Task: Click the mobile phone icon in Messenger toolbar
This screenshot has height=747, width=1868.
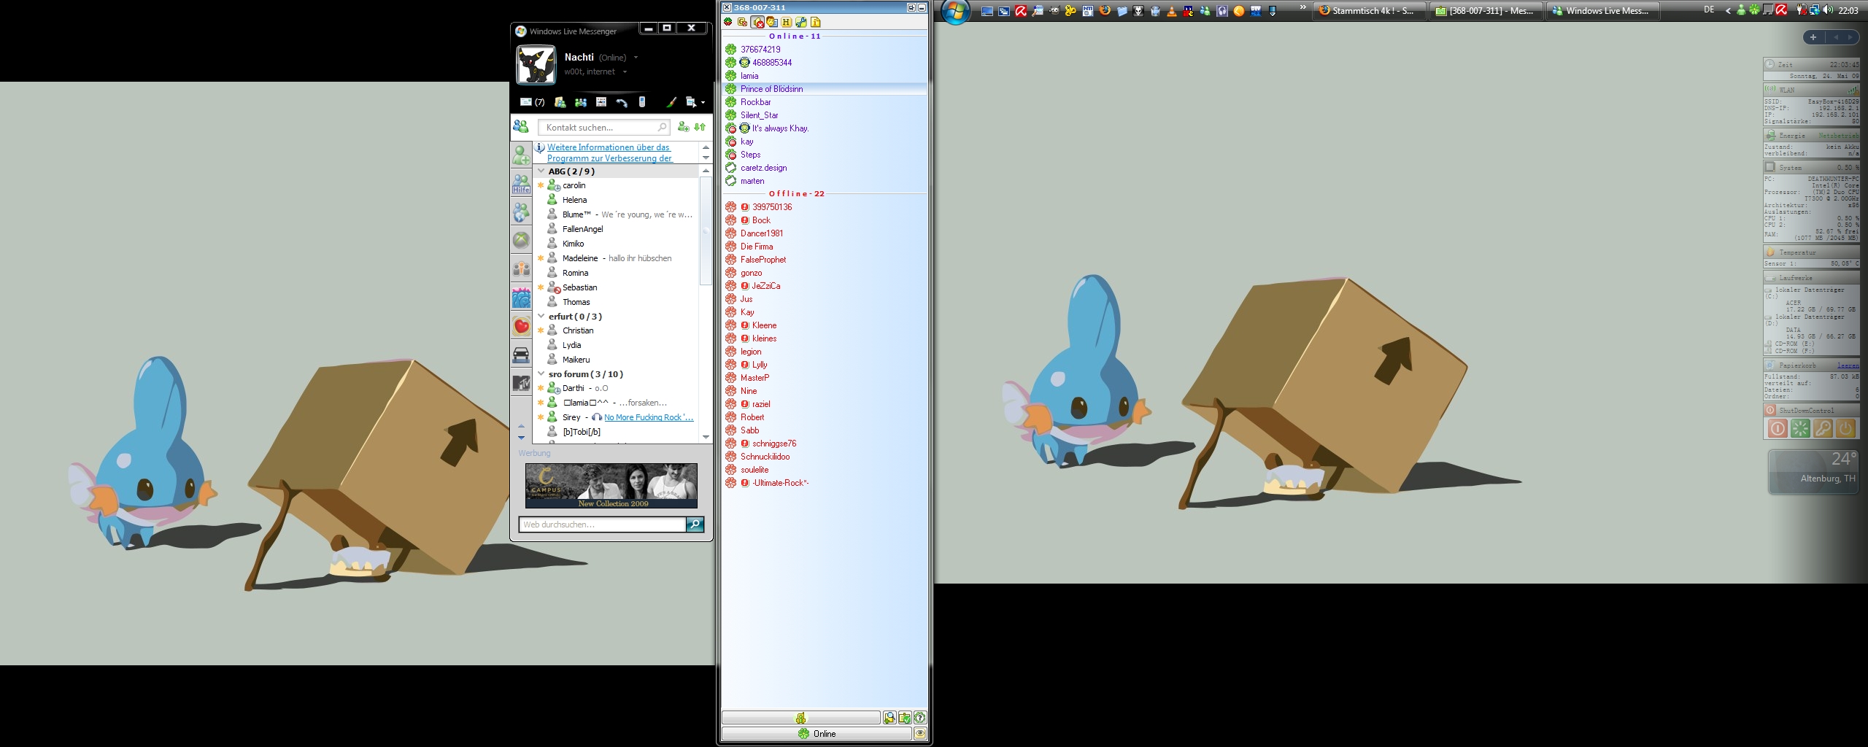Action: click(642, 102)
